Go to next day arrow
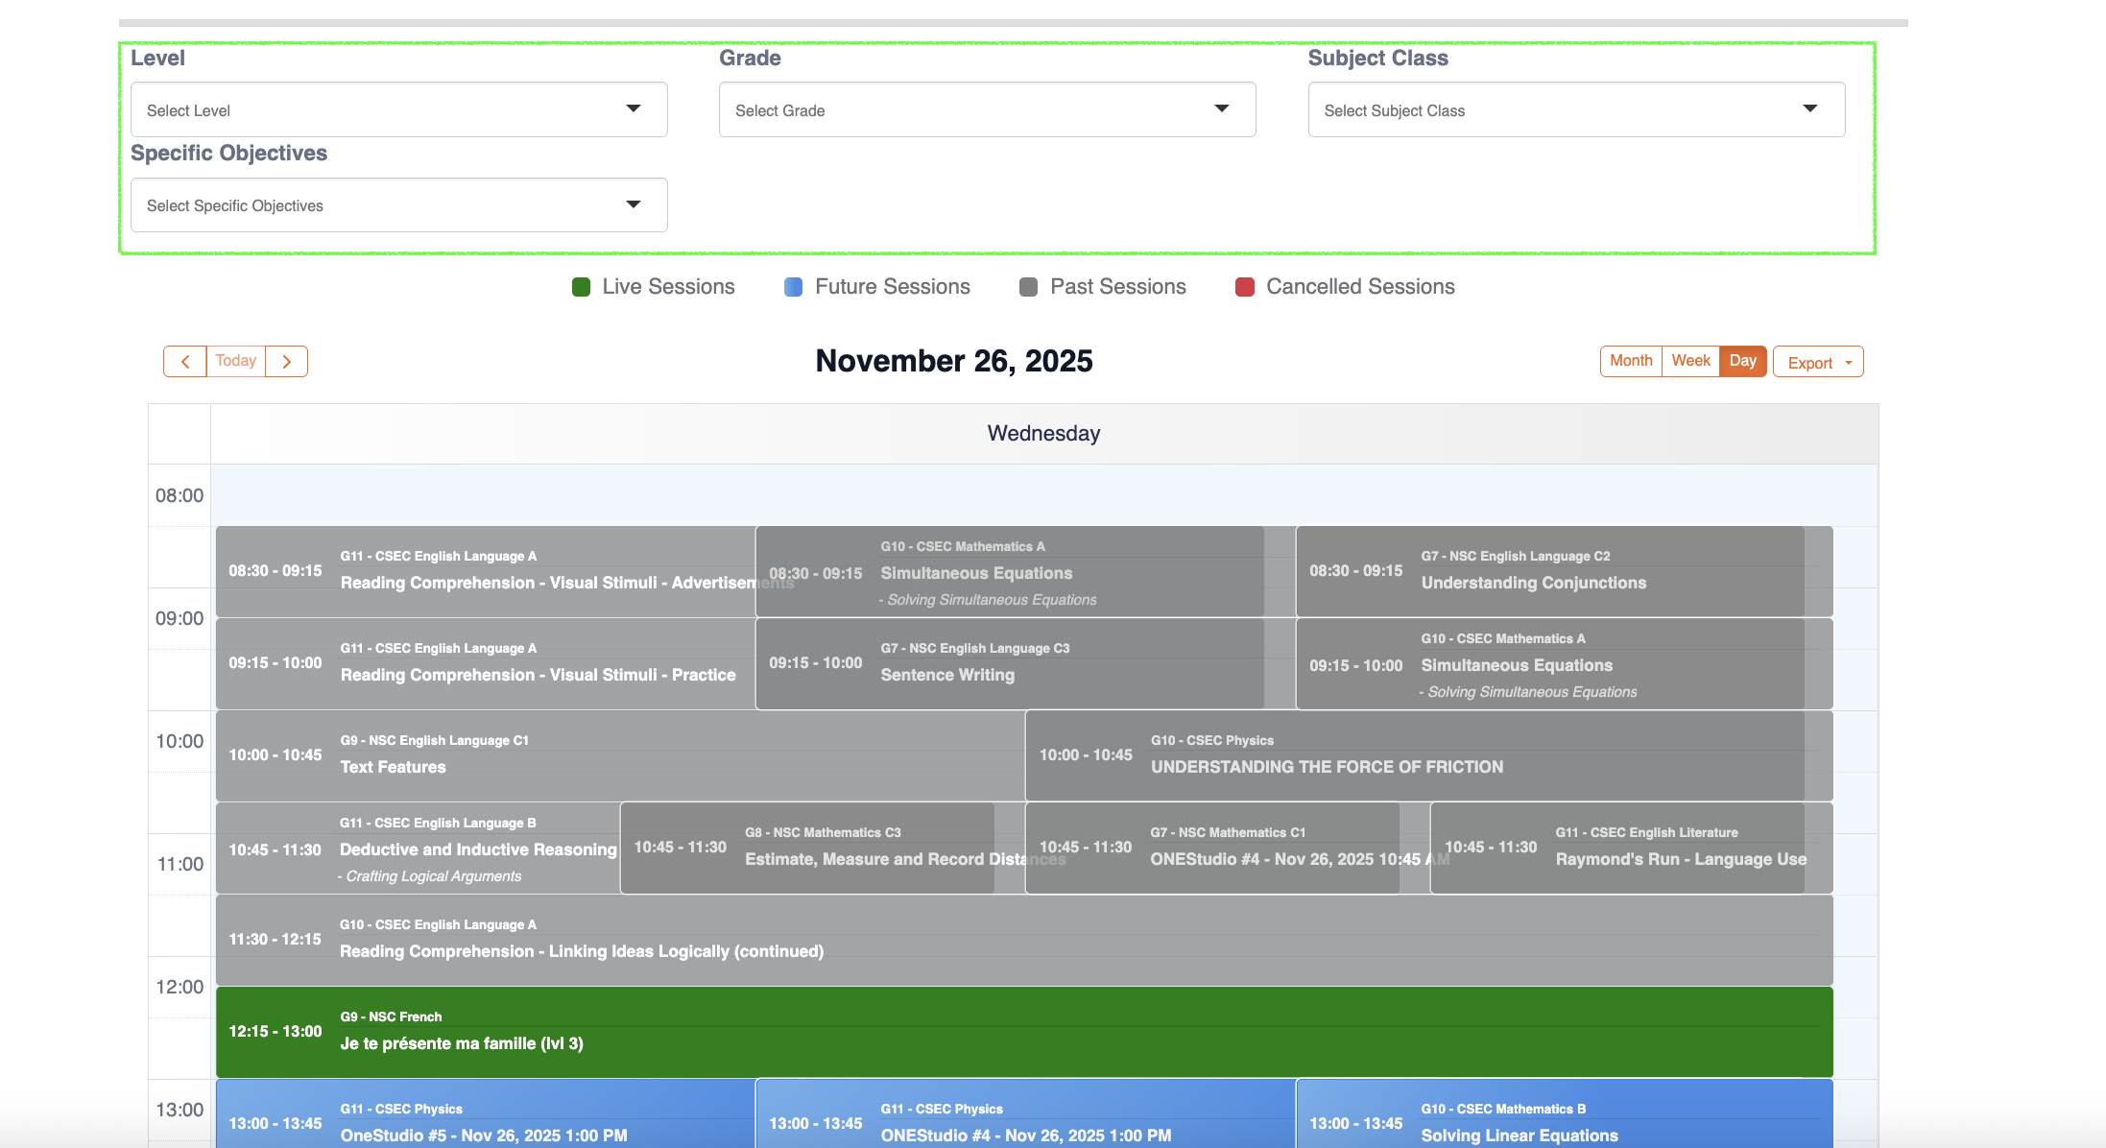 [286, 362]
